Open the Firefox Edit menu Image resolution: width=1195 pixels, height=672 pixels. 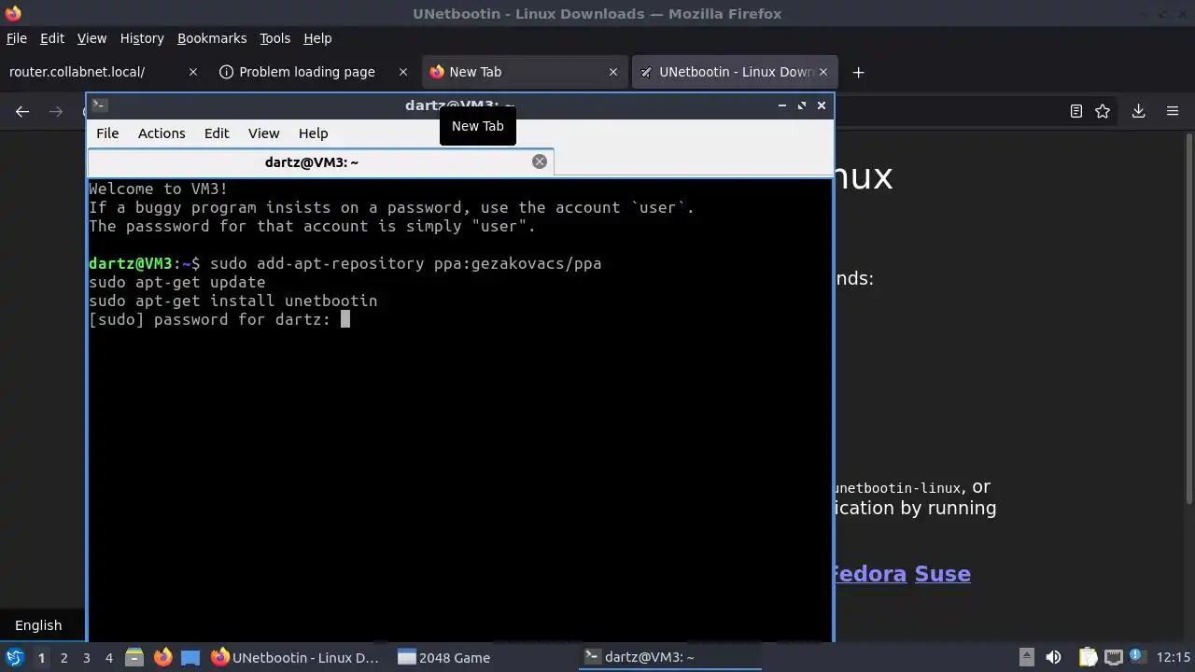pyautogui.click(x=52, y=38)
